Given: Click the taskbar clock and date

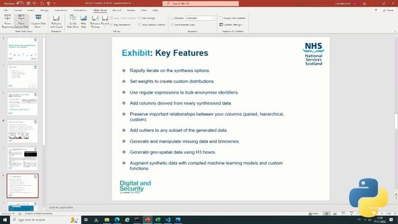Looking at the screenshot, I should (380, 220).
